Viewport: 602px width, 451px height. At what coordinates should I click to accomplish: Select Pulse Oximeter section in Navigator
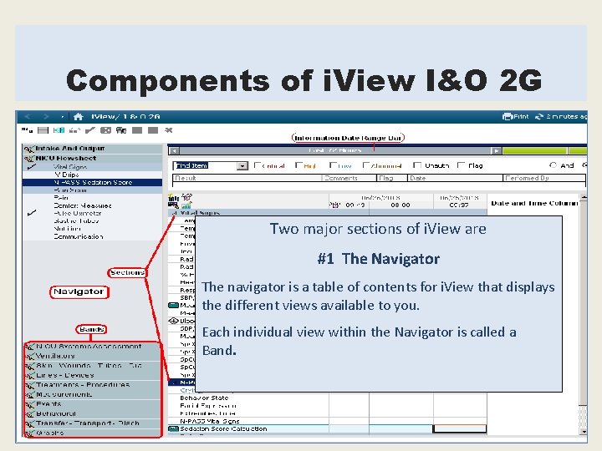tap(93, 214)
